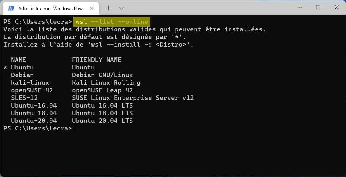Click the PowerShell icon in the tab
Viewport: 346px width, 177px height.
point(11,8)
